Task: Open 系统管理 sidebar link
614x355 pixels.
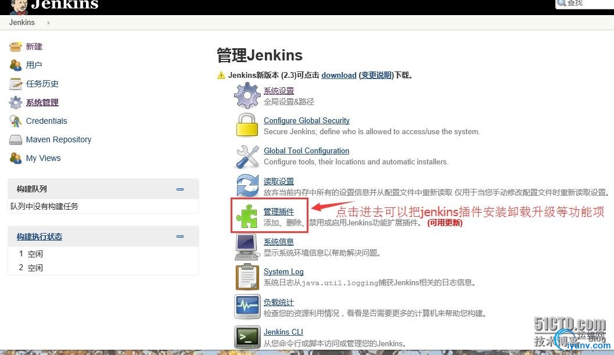Action: pyautogui.click(x=42, y=103)
